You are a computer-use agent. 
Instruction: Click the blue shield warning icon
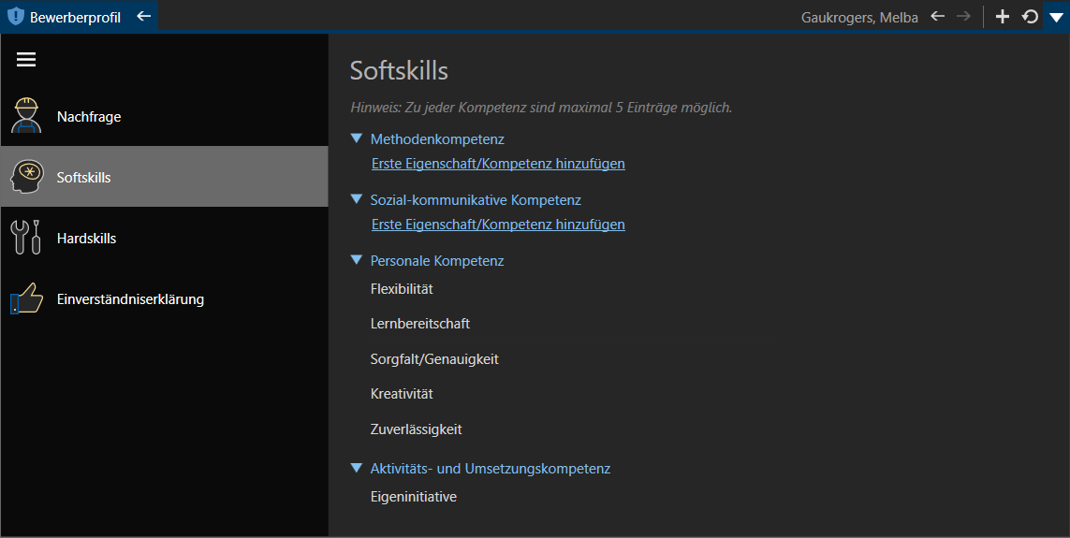(x=15, y=16)
